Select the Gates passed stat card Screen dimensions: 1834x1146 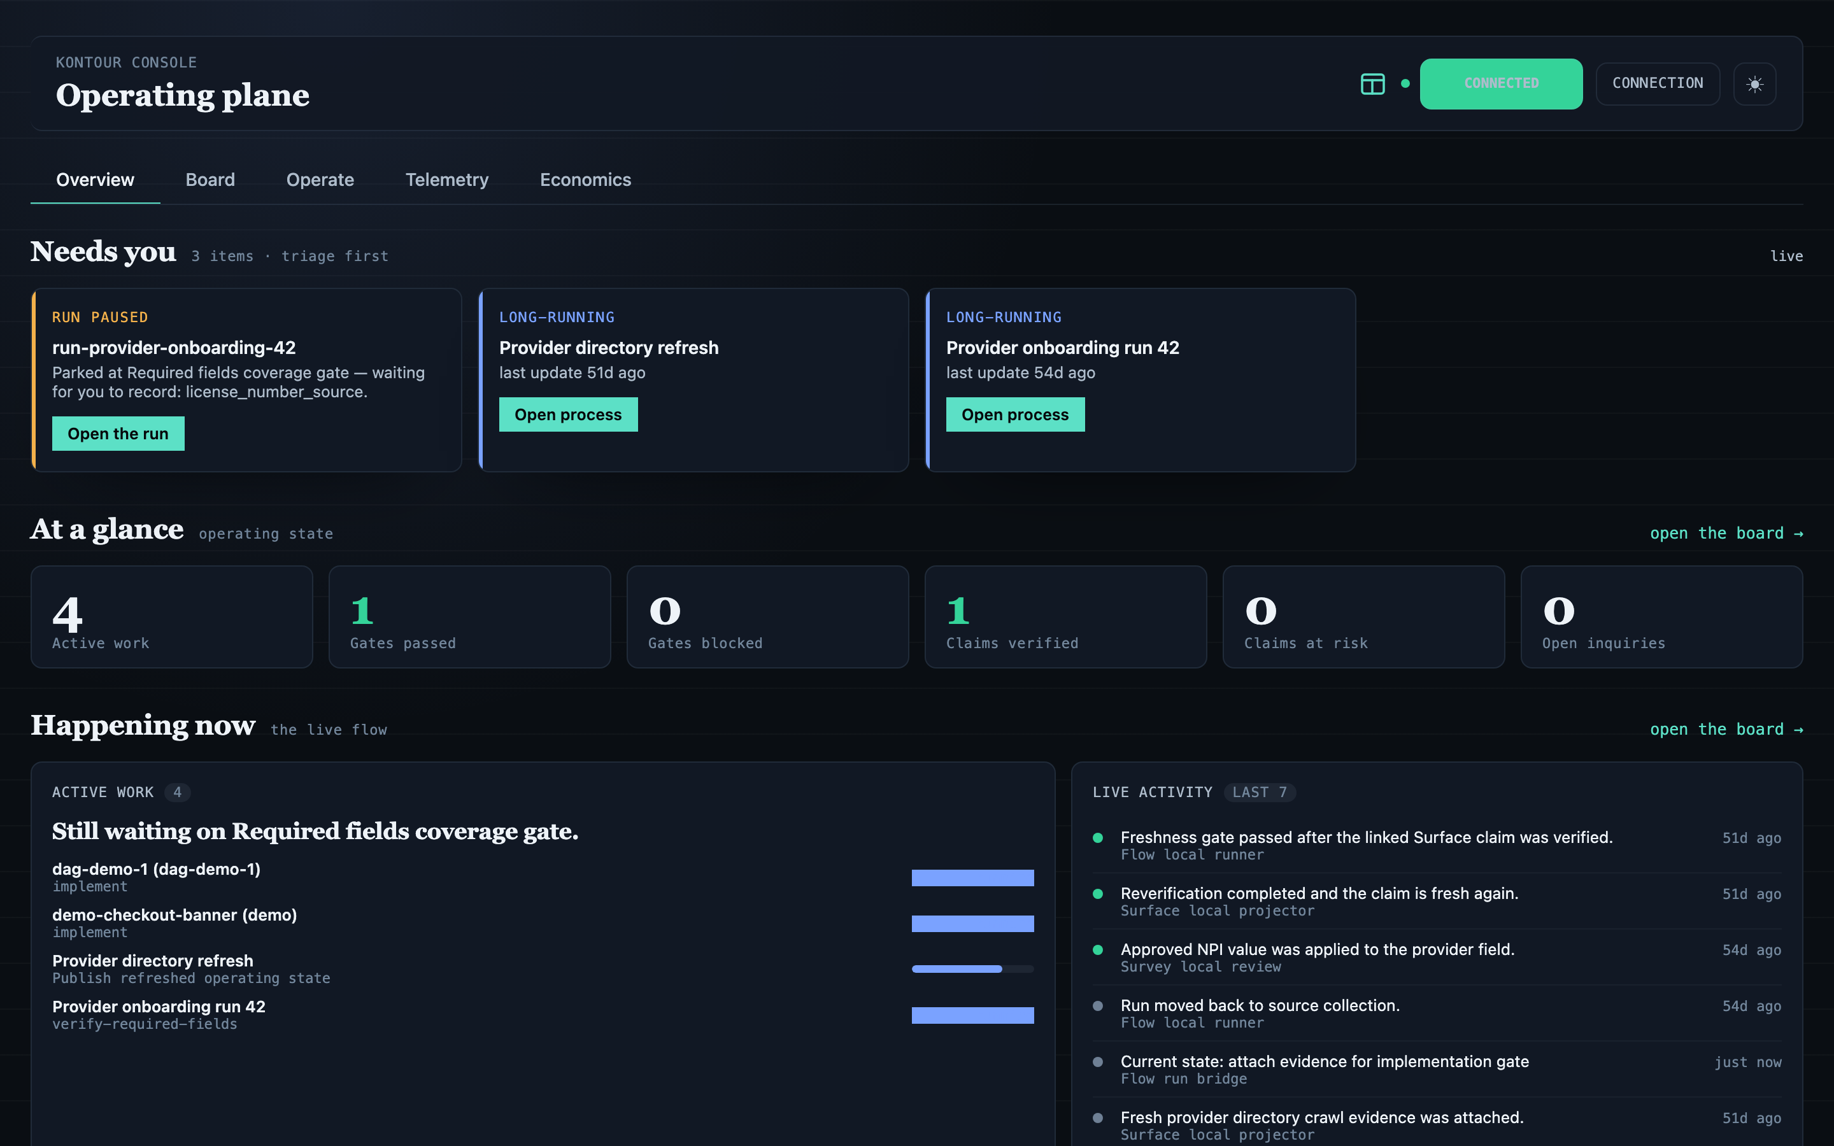(x=470, y=617)
